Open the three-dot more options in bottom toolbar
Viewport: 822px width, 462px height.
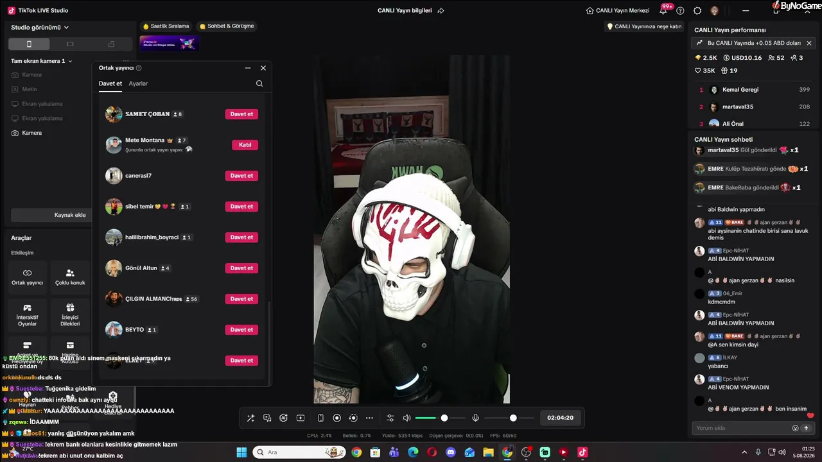pos(369,418)
